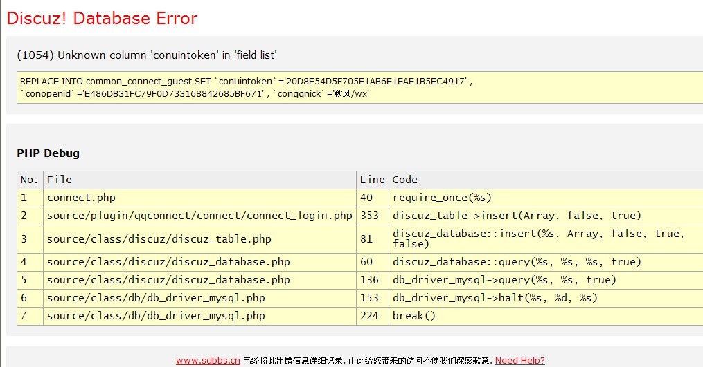This screenshot has height=367, width=703.
Task: Click the No. column header
Action: pos(30,180)
